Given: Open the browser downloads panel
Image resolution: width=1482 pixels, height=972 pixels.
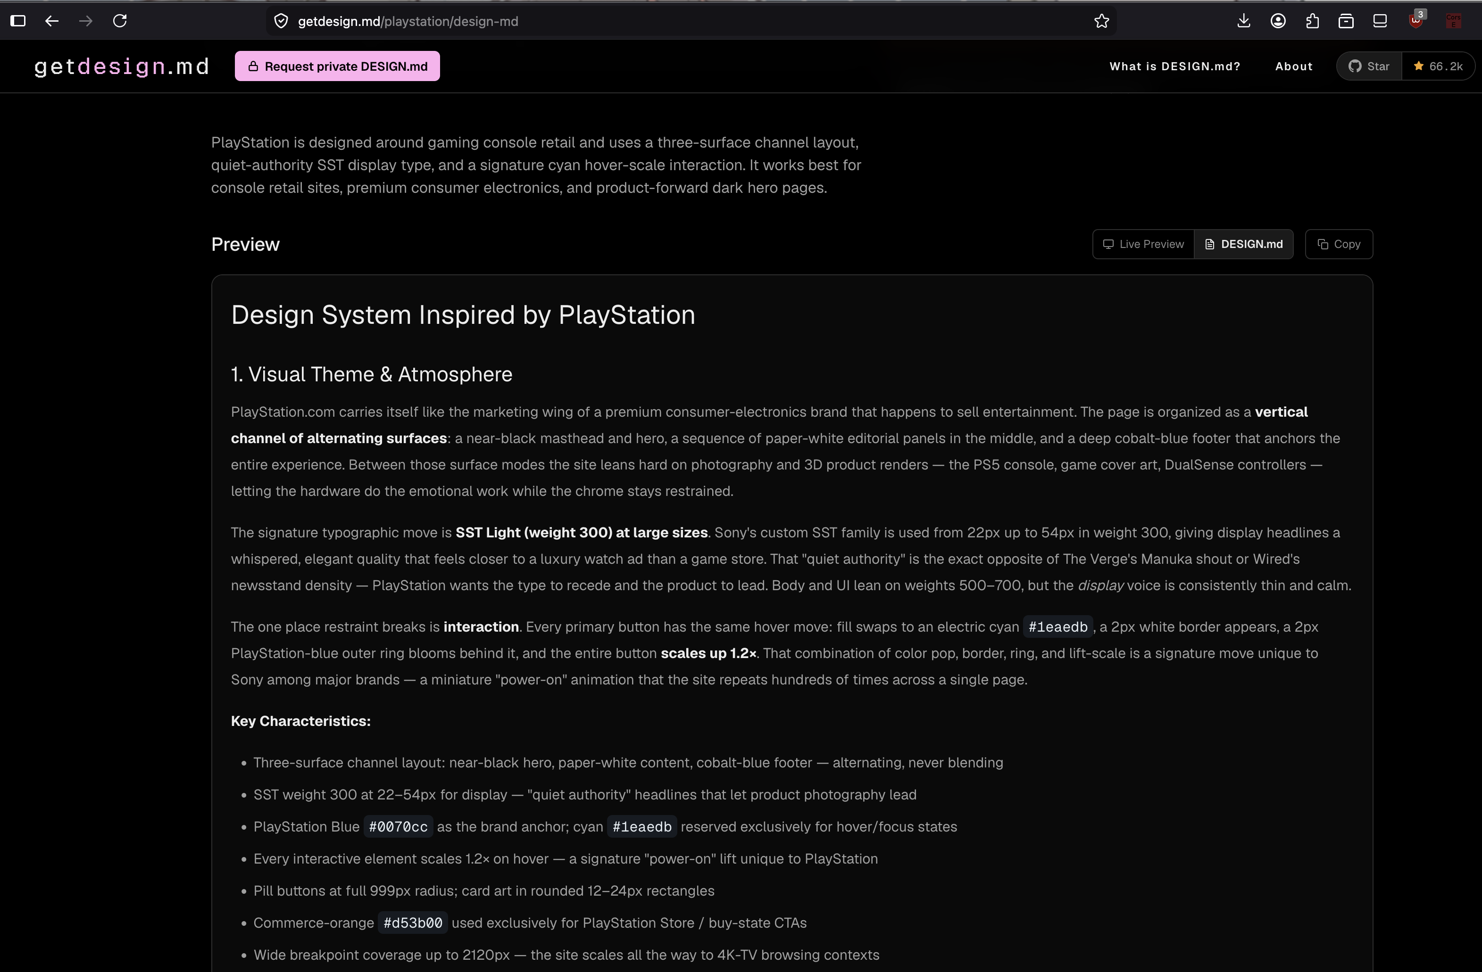Looking at the screenshot, I should pos(1243,21).
